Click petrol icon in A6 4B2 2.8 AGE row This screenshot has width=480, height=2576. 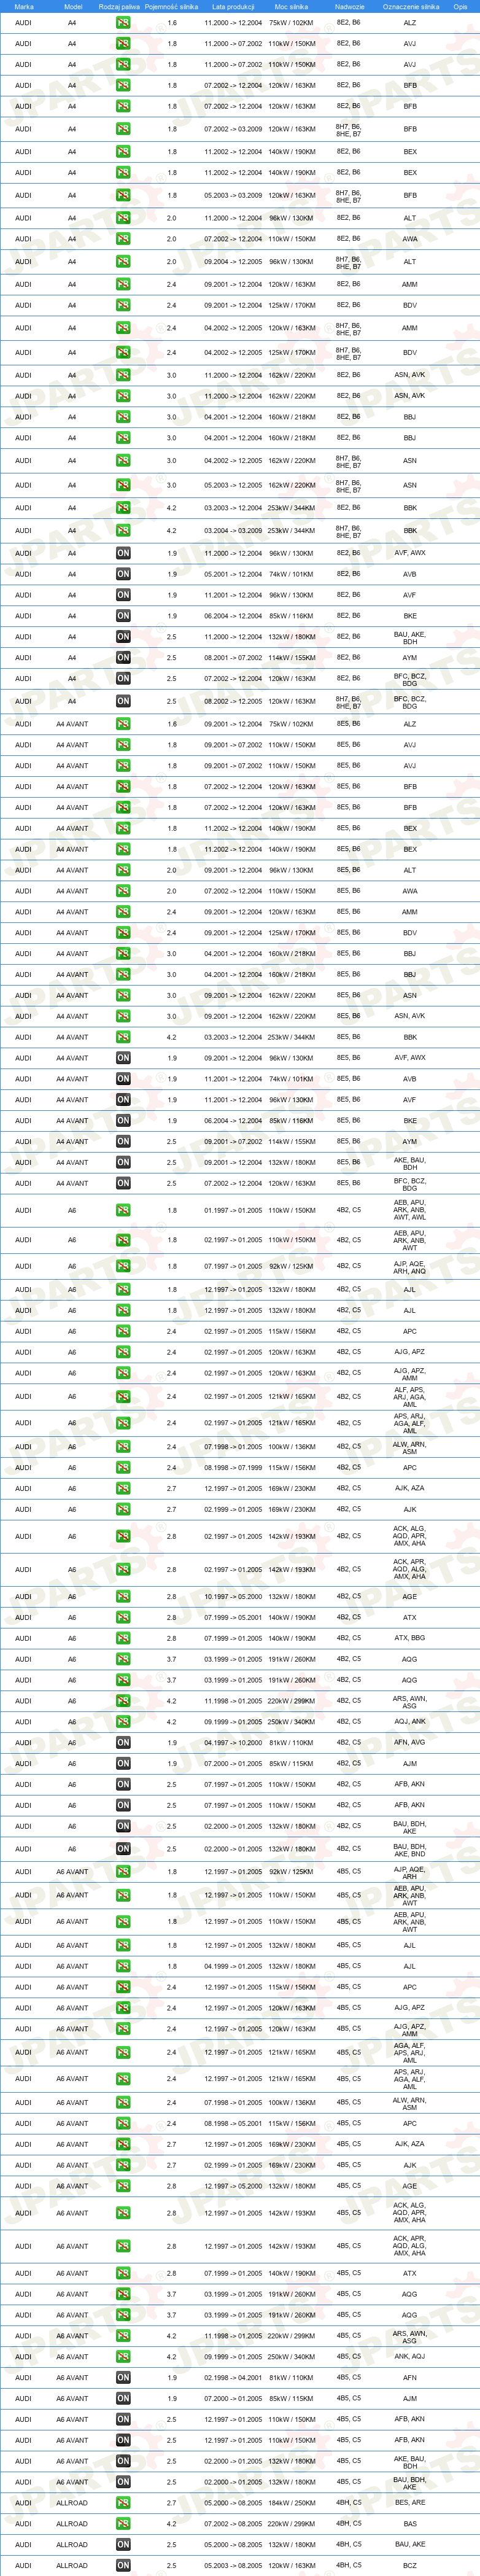123,1597
